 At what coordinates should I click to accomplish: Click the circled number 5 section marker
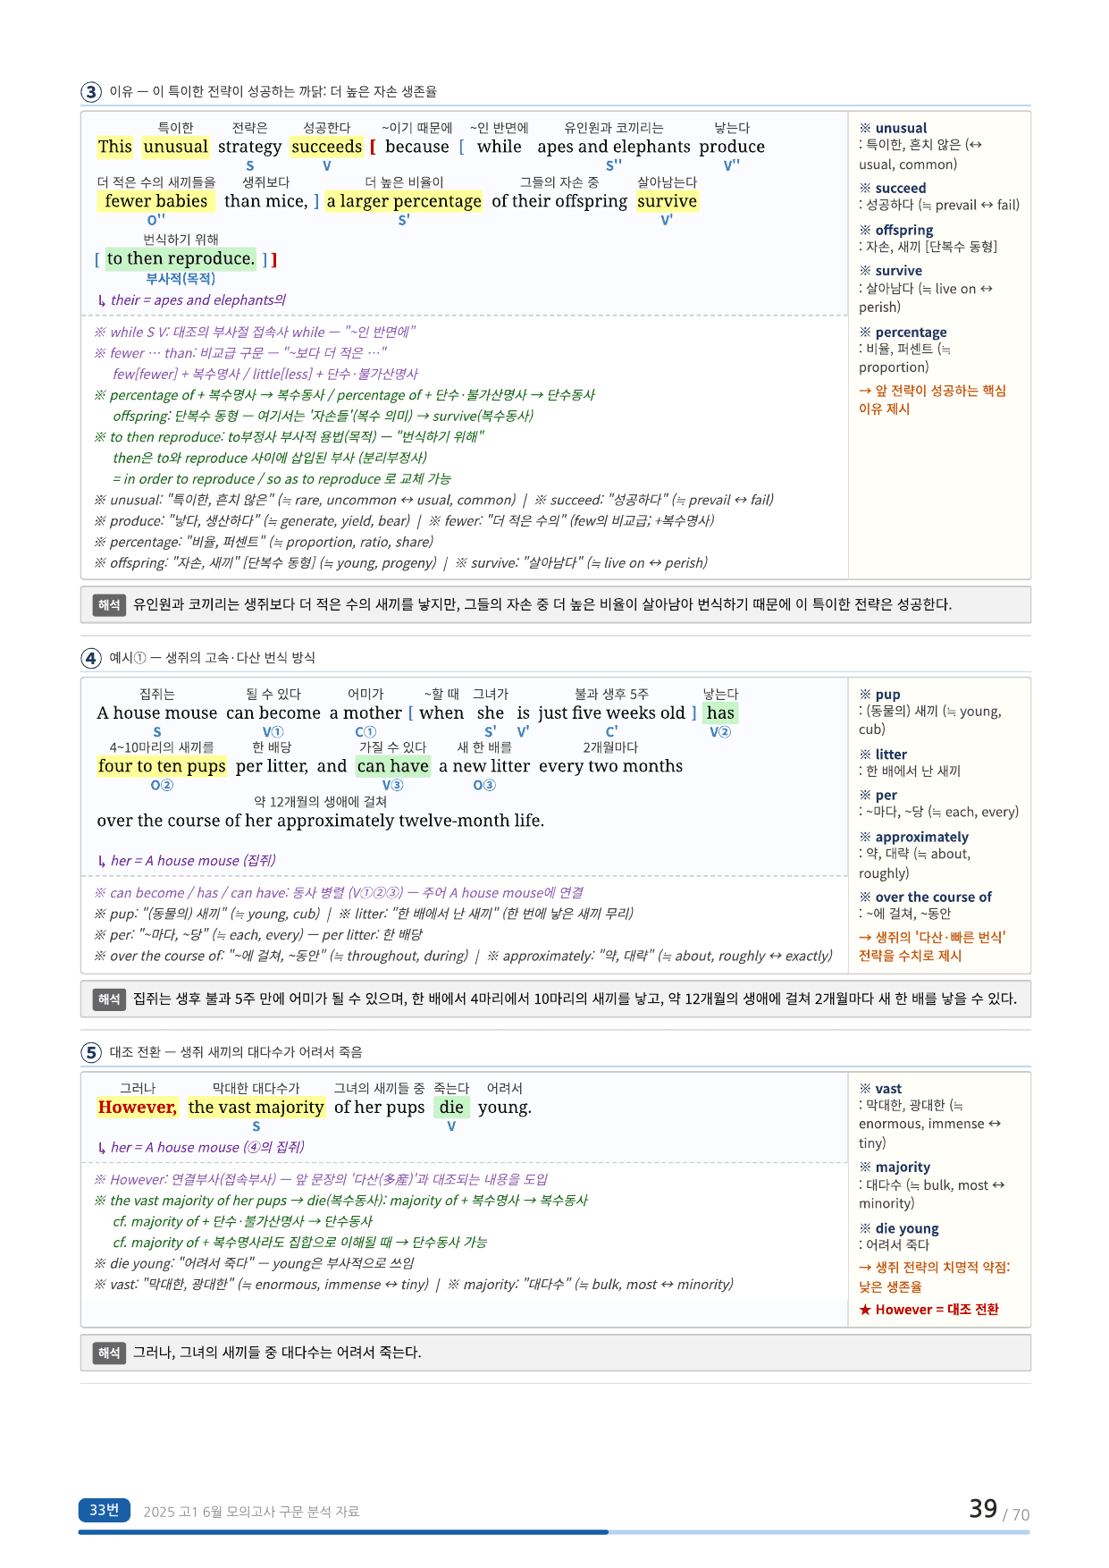(x=91, y=1052)
